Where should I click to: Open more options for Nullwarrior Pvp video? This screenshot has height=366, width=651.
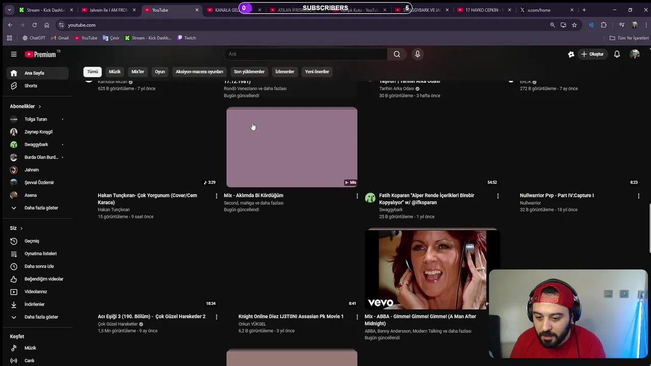[639, 196]
